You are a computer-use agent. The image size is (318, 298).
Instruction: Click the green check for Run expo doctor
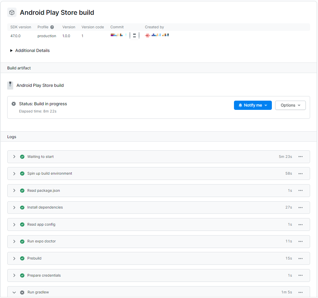pyautogui.click(x=22, y=241)
